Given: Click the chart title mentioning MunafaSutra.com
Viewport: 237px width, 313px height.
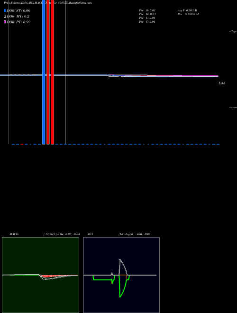Looking at the screenshot, I should (48, 3).
